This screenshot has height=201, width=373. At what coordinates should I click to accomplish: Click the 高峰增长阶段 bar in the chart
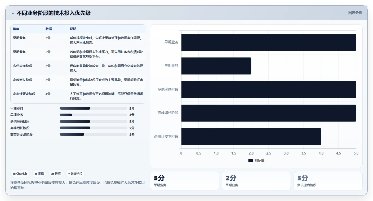(x=269, y=113)
